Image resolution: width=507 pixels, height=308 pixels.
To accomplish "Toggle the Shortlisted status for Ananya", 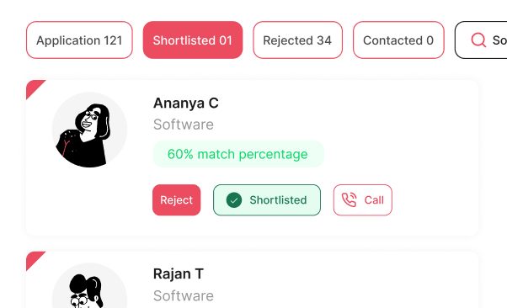I will (x=267, y=200).
